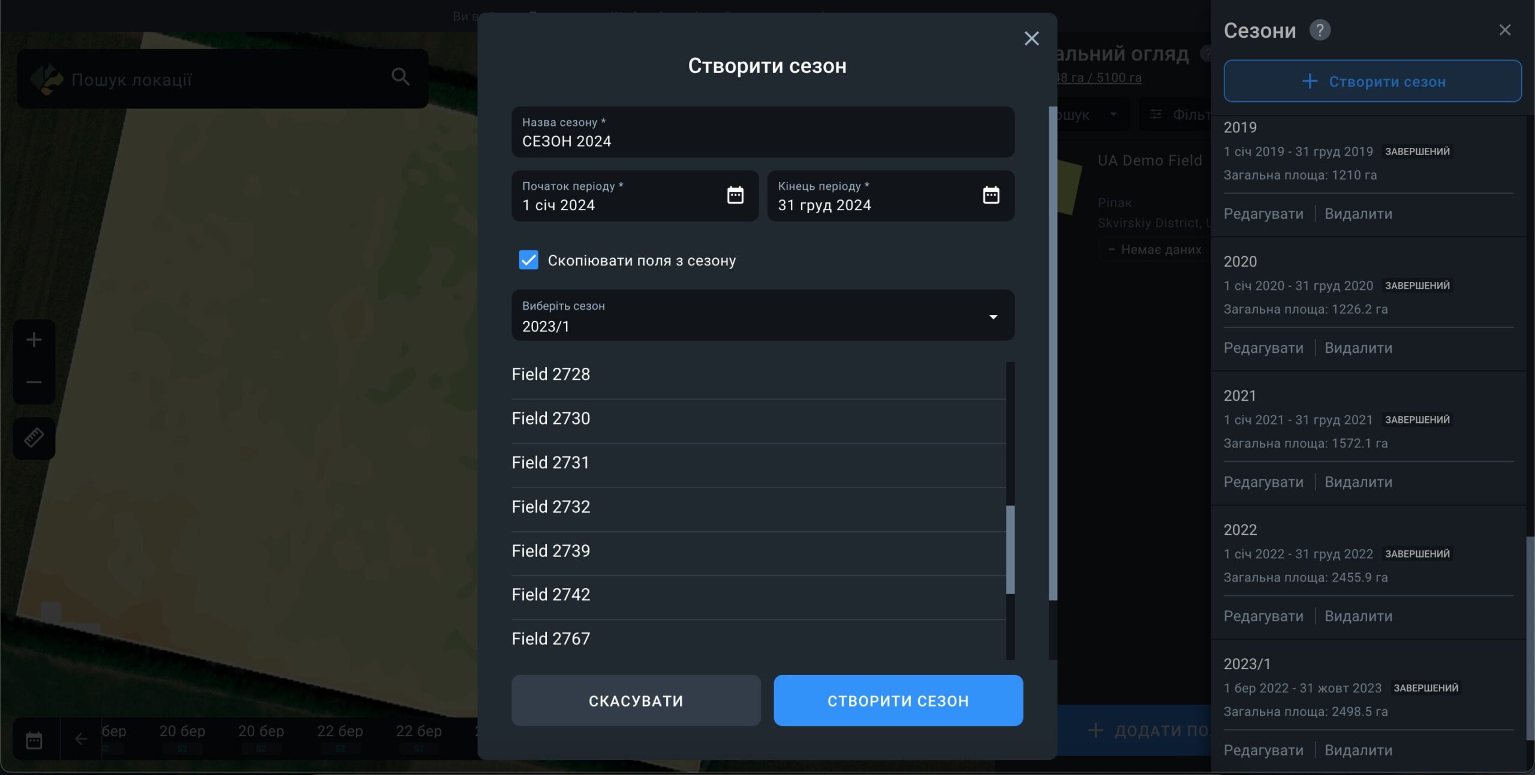
Task: Open the start period calendar picker
Action: [x=735, y=195]
